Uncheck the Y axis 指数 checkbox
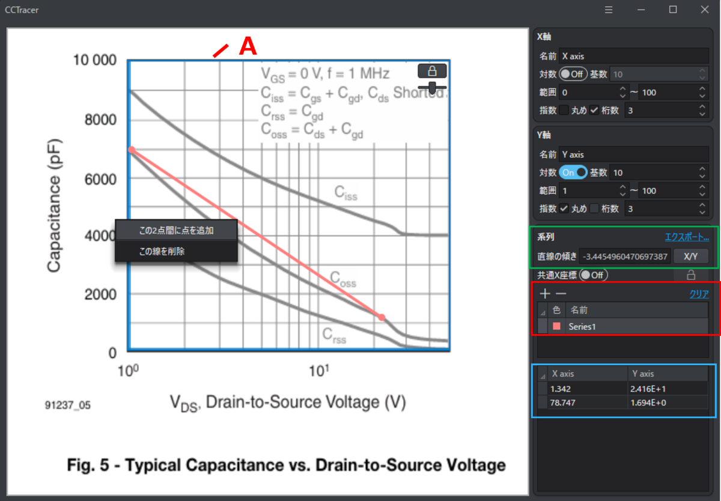Screen dimensions: 721x501 pyautogui.click(x=564, y=208)
